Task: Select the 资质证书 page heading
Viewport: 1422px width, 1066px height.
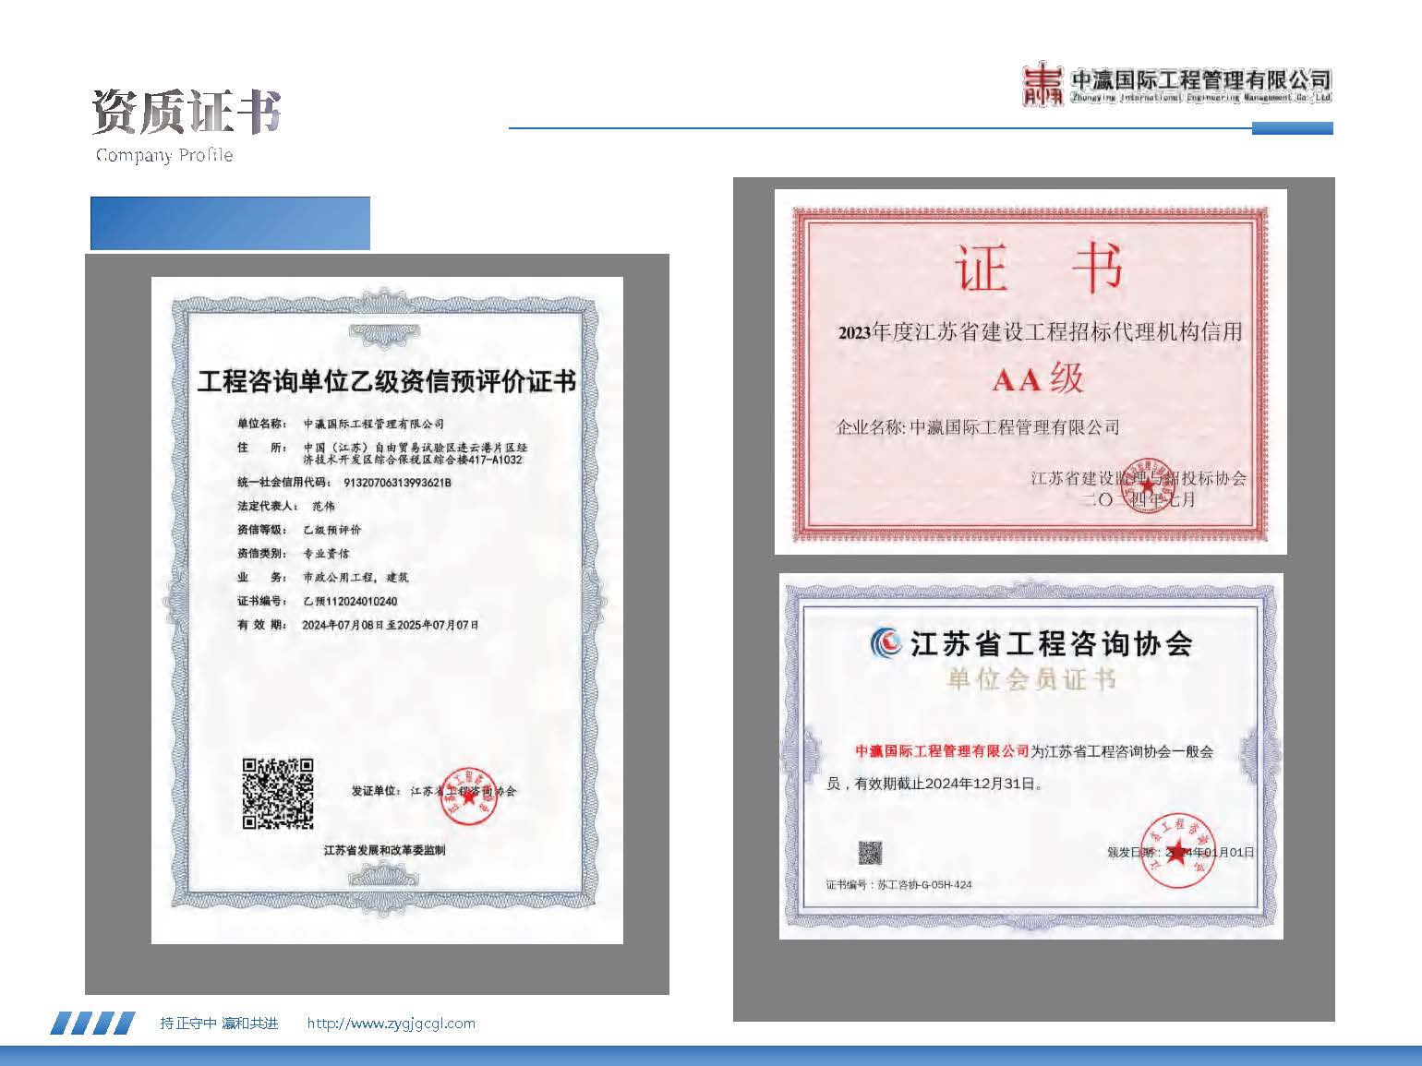Action: tap(186, 113)
